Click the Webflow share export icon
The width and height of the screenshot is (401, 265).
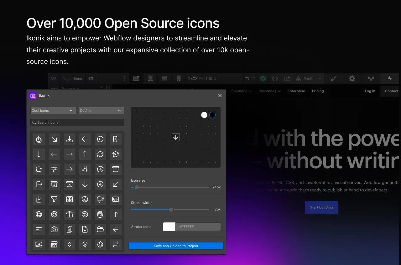tap(287, 79)
